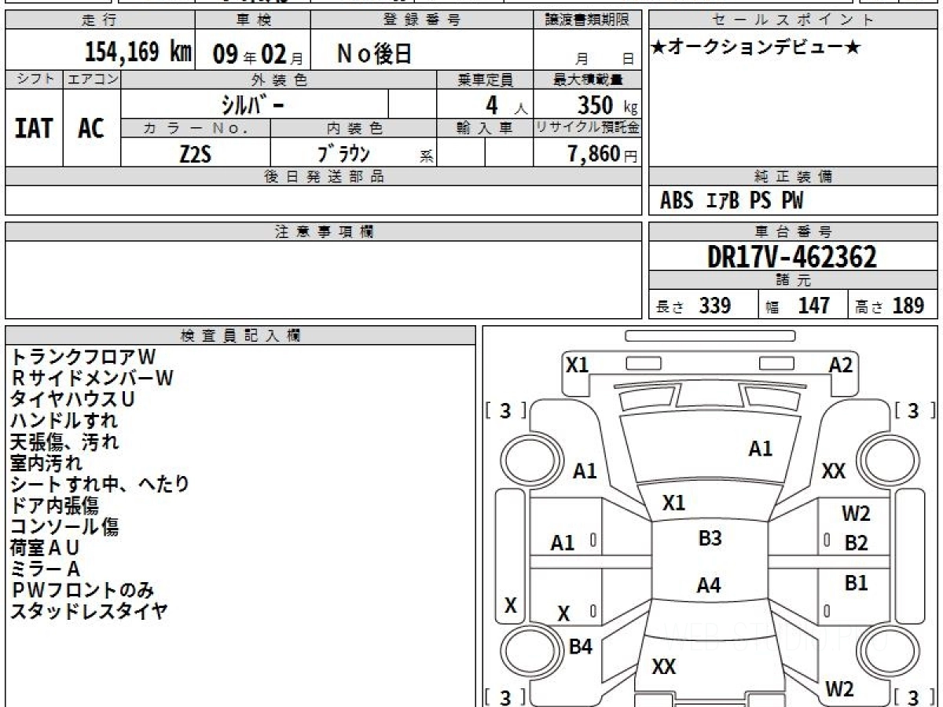The height and width of the screenshot is (707, 943).
Task: Select the inspector note RサイドメンバーW
Action: tap(92, 378)
